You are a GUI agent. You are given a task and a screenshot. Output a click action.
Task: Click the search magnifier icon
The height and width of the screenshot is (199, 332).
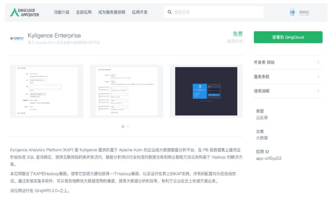pos(169,12)
